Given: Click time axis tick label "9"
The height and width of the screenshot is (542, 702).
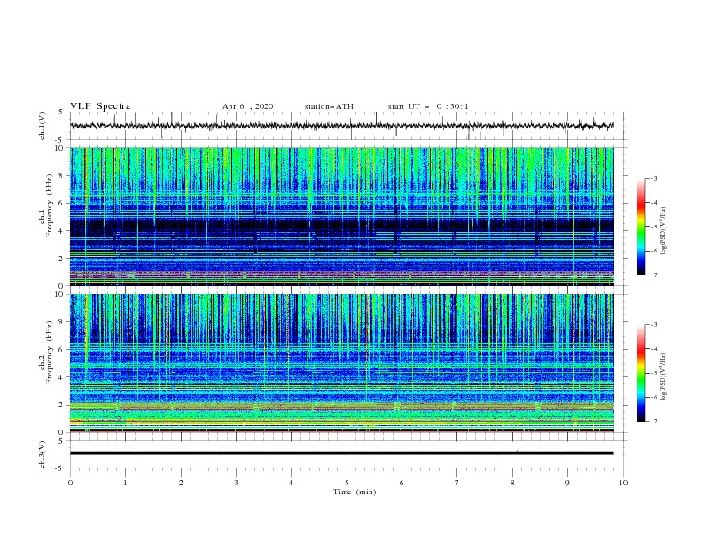Looking at the screenshot, I should pos(567,483).
